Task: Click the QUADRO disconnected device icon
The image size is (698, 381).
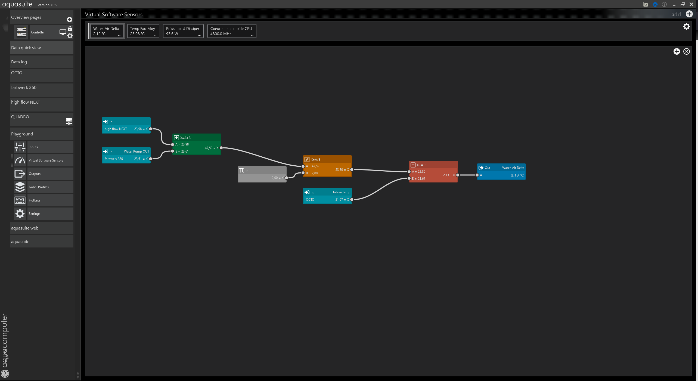Action: click(69, 121)
